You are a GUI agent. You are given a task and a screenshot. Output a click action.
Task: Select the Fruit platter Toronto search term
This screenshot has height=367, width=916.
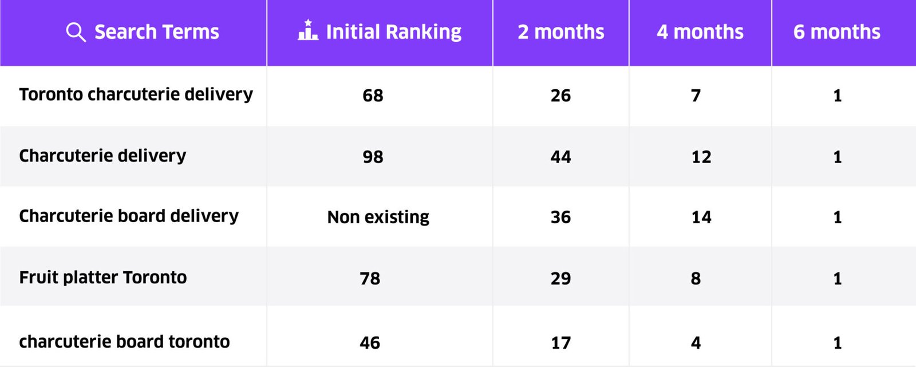[x=103, y=278]
